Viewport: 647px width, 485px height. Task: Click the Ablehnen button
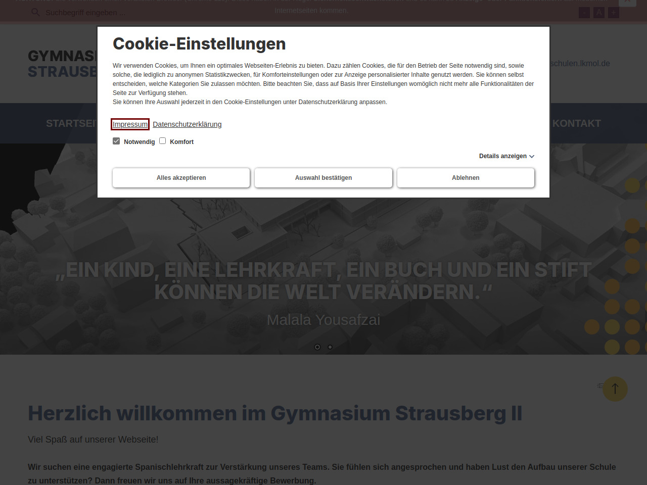pos(466,178)
